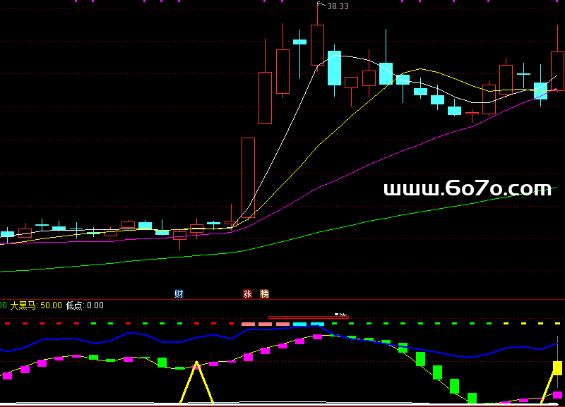Select the 大黑马: 50.00 indicator label
565x407 pixels.
point(35,305)
